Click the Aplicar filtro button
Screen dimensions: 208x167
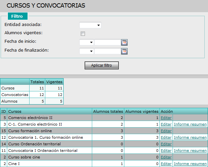pos(102,65)
